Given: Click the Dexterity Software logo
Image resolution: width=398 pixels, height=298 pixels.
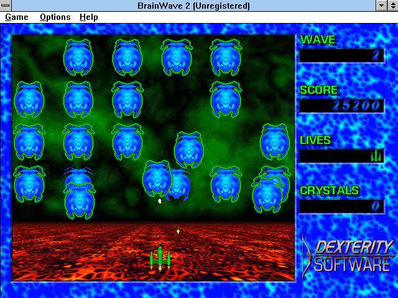Looking at the screenshot, I should (x=348, y=257).
